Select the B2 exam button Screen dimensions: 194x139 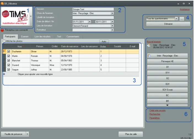[x=167, y=78]
